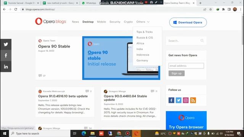Open Windows Start menu
Image resolution: width=244 pixels, height=137 pixels.
(5, 134)
